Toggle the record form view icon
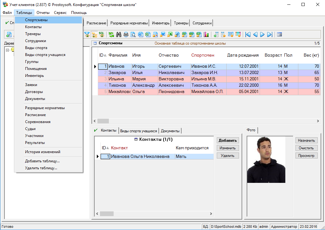This screenshot has width=325, height=230. tap(279, 34)
